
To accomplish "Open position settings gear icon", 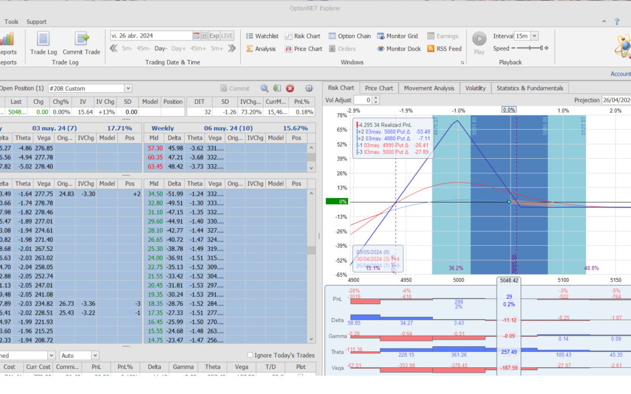I will pyautogui.click(x=309, y=88).
